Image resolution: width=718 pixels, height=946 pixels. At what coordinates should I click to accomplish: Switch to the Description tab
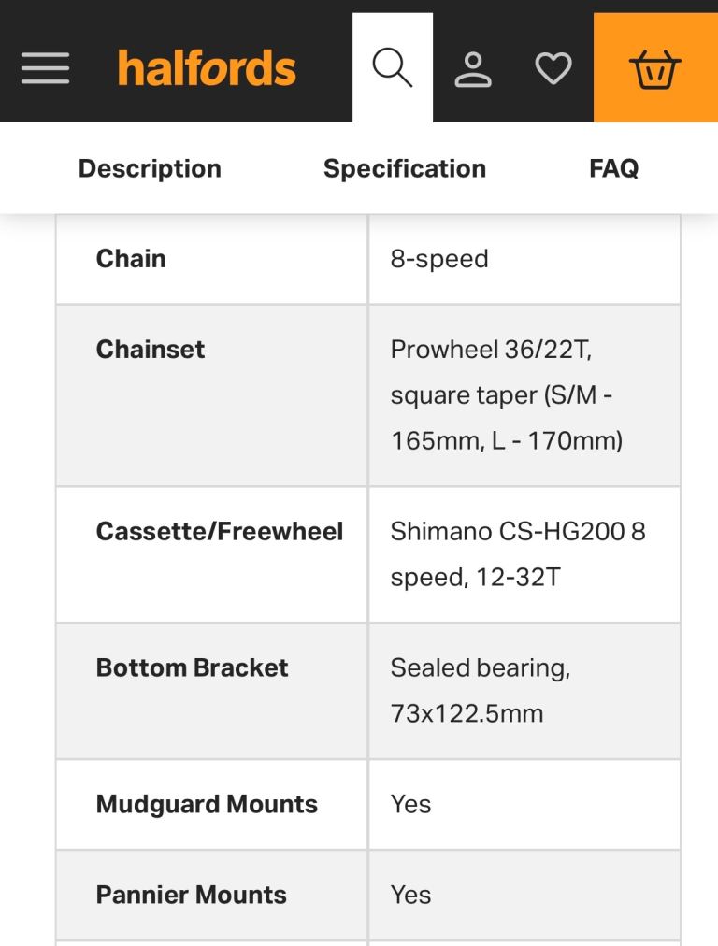149,168
